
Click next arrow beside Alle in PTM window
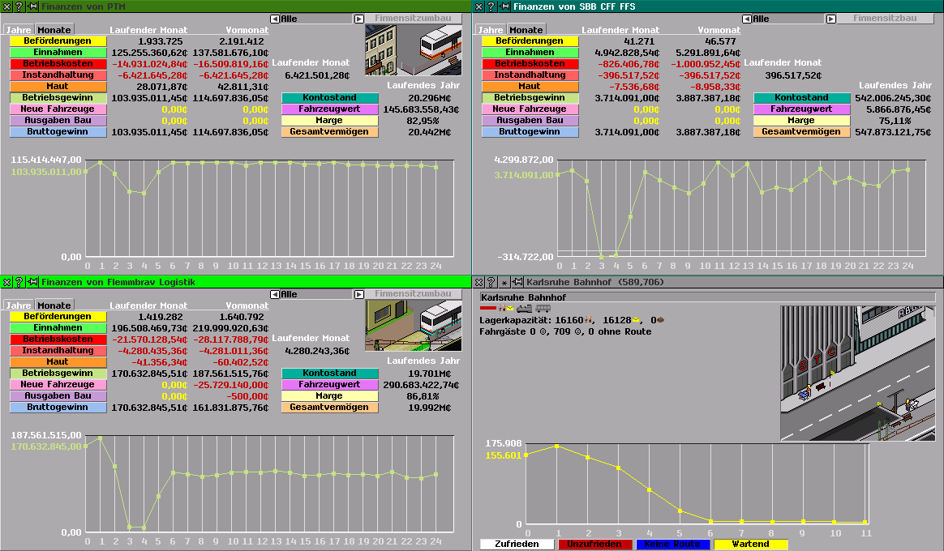point(358,19)
